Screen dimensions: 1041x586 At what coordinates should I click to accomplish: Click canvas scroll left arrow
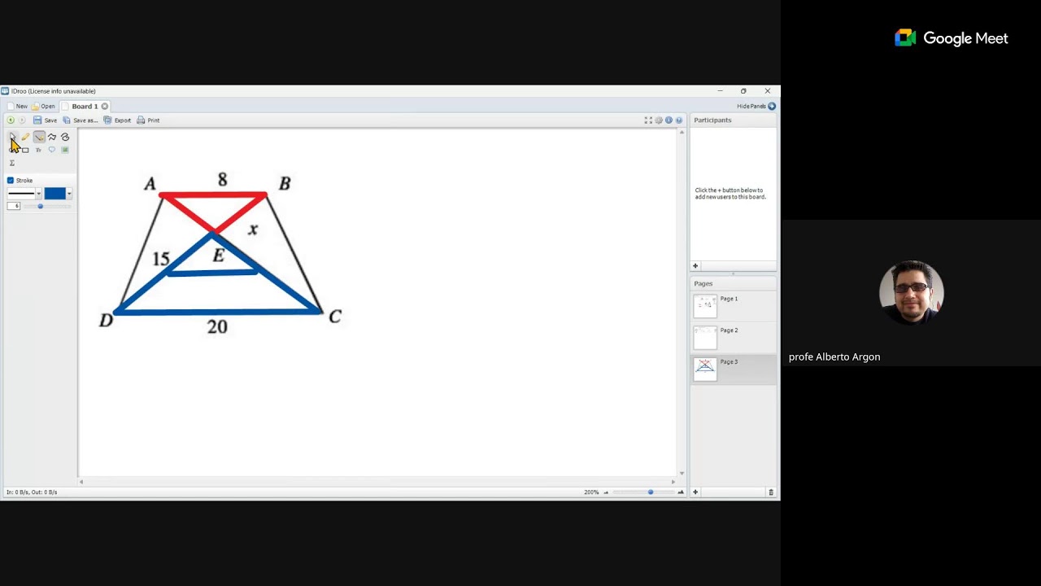81,482
